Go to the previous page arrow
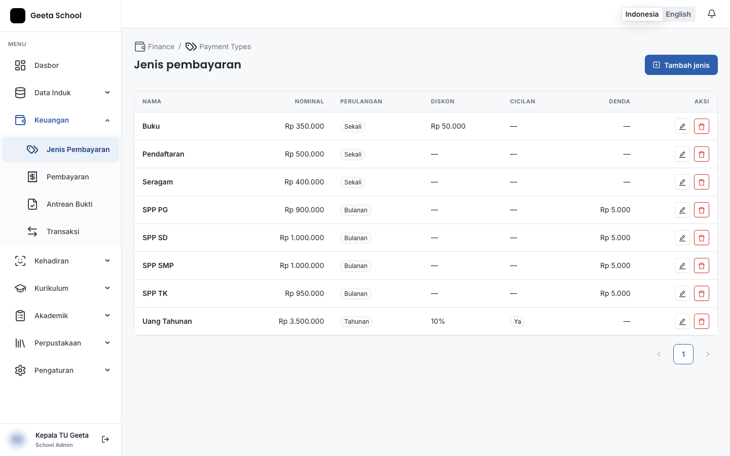Image resolution: width=730 pixels, height=456 pixels. pyautogui.click(x=659, y=354)
